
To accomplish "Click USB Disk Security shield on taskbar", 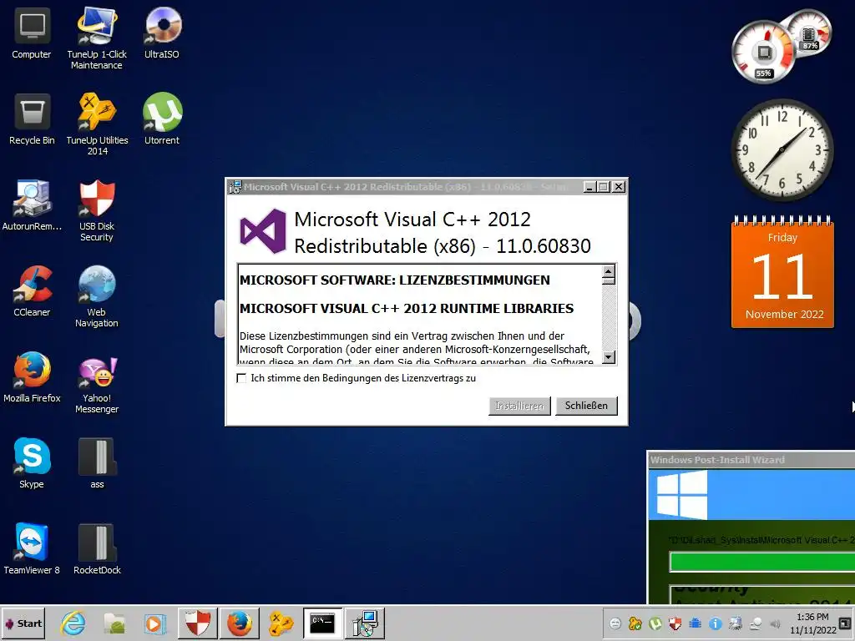I will pos(197,623).
